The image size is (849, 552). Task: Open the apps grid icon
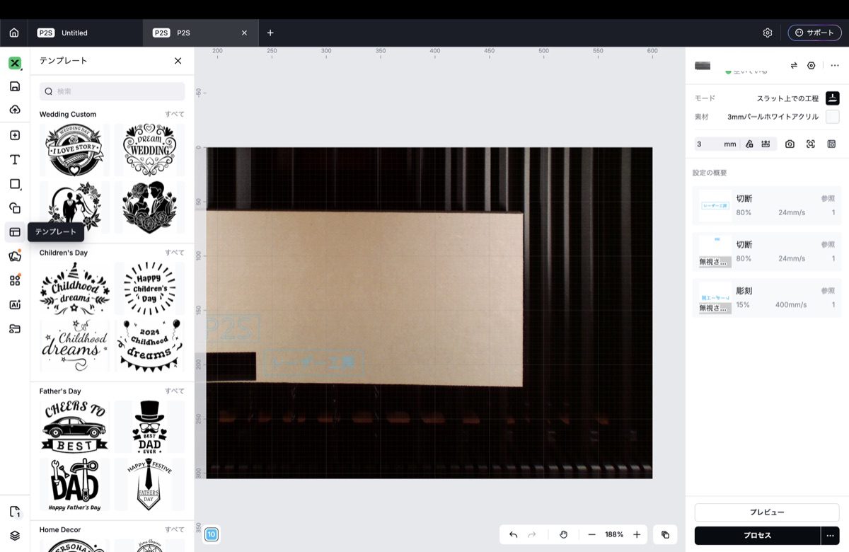(x=15, y=280)
